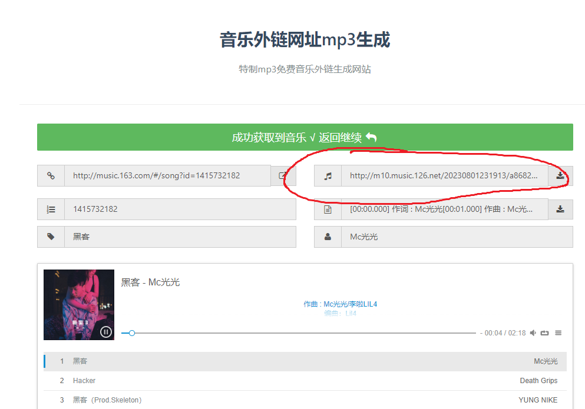The height and width of the screenshot is (409, 585).
Task: Select the m10.music.126.net mp3 link field
Action: 444,175
